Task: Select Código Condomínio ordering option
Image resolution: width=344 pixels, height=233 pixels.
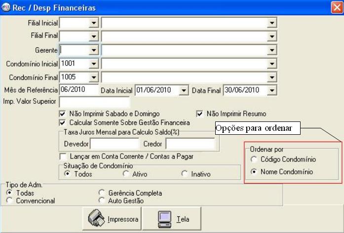Action: [254, 159]
